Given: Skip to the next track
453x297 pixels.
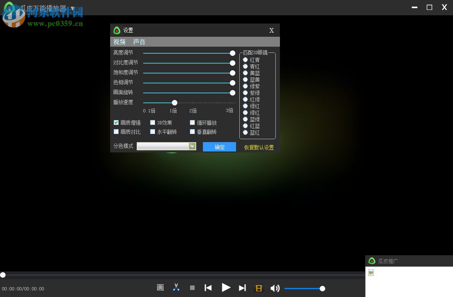Looking at the screenshot, I should pos(242,288).
